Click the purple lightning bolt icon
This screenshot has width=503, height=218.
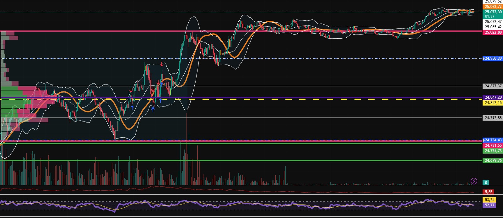[474, 181]
